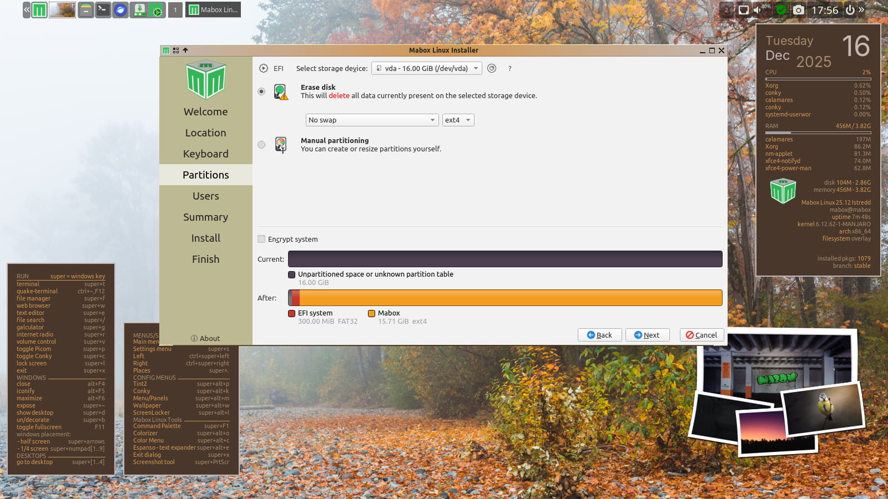Viewport: 888px width, 499px height.
Task: Go to previous step with Back
Action: (x=599, y=335)
